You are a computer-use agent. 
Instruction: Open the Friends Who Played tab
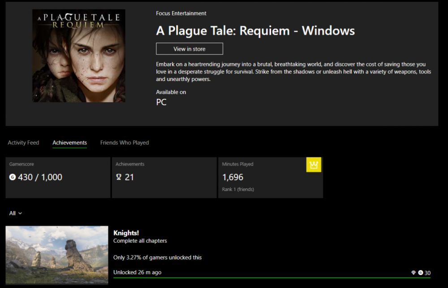coord(125,143)
